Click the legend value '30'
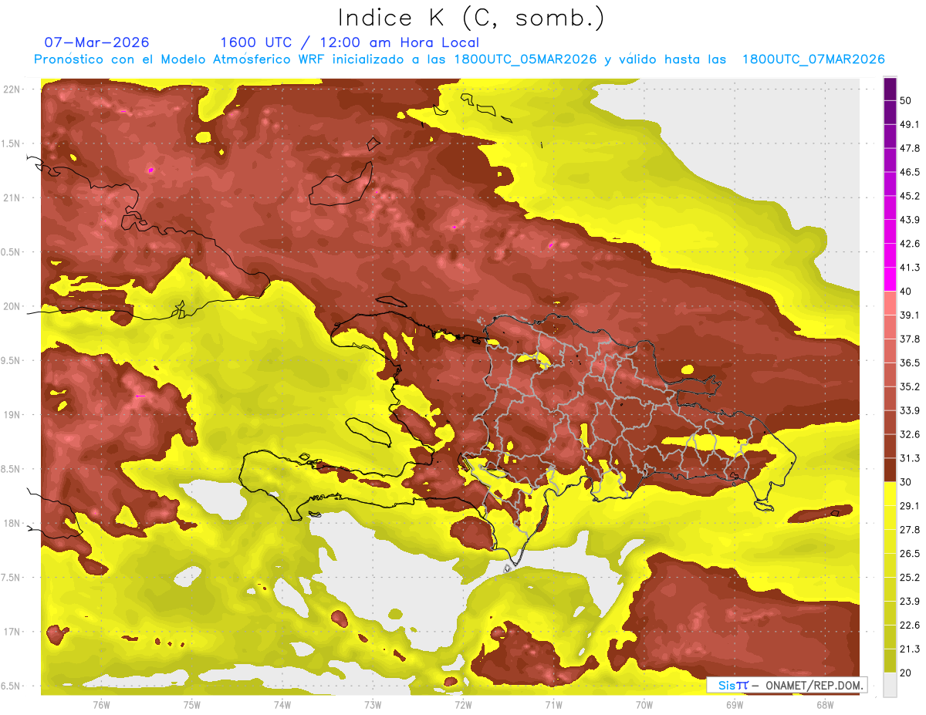This screenshot has height=715, width=926. [x=906, y=482]
